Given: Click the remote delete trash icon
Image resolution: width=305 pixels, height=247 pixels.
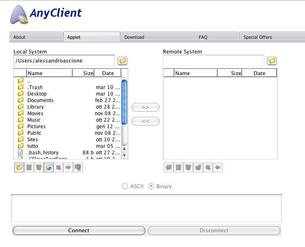Looking at the screenshot, I should (188, 167).
